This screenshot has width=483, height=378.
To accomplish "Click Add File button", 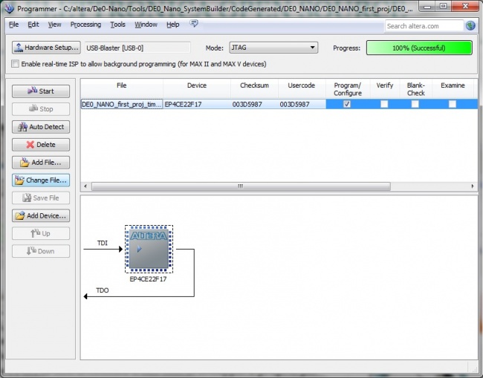I will (41, 163).
